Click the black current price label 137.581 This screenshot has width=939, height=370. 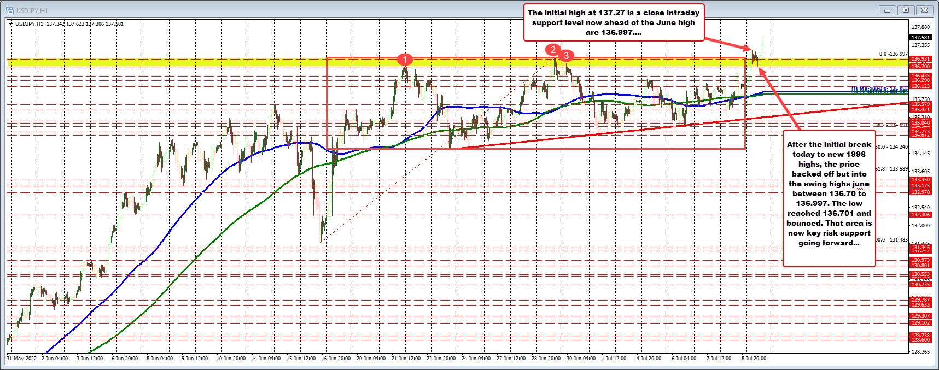coord(919,38)
